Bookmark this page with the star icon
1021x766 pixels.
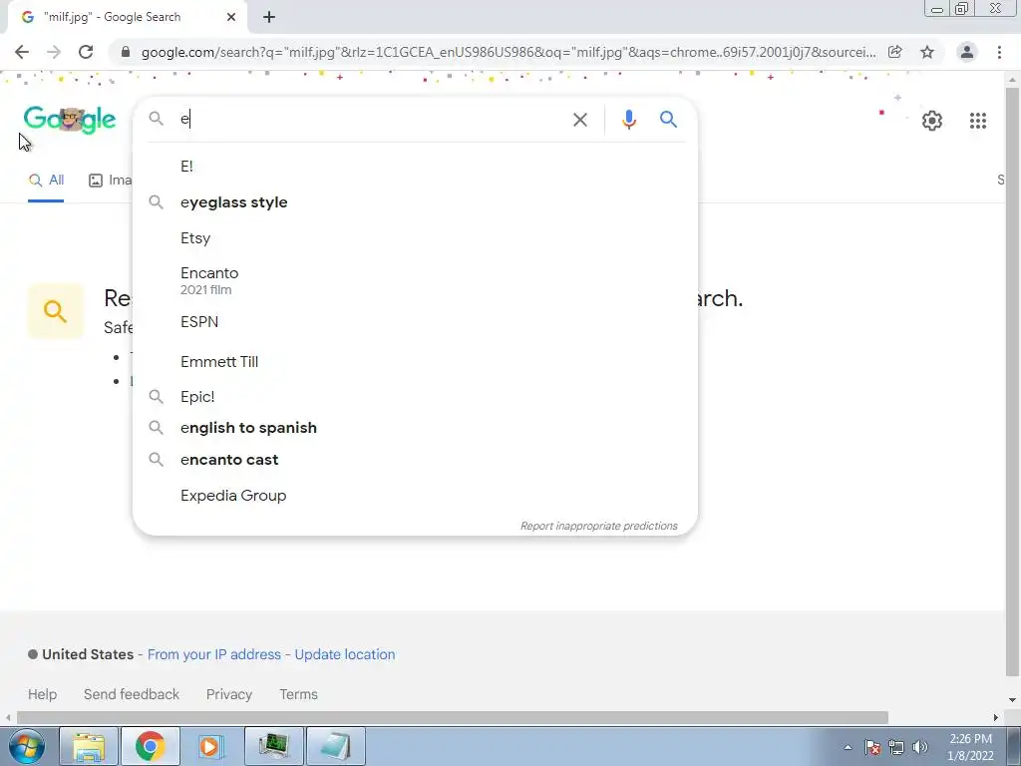[x=927, y=52]
